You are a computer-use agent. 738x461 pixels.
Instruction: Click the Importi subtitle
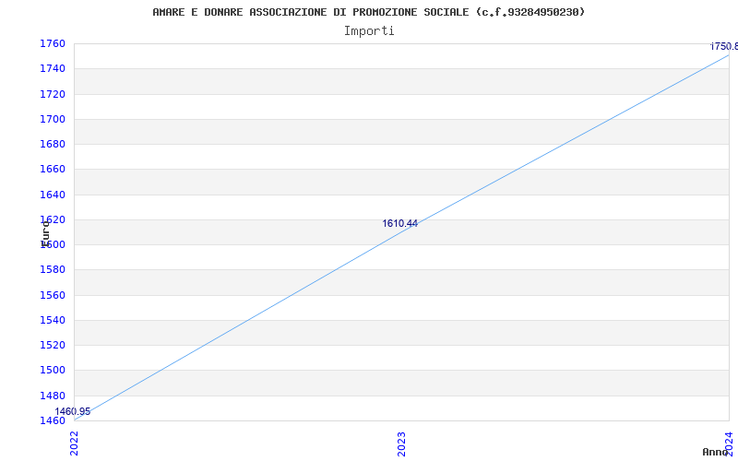368,31
